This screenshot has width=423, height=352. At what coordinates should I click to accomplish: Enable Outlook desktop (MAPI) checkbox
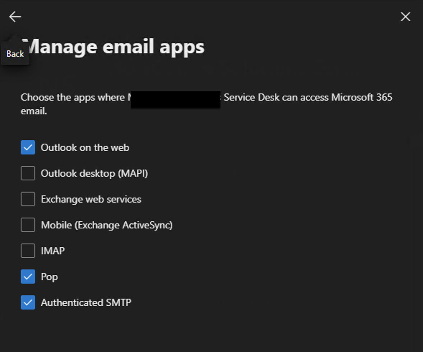[x=28, y=173]
